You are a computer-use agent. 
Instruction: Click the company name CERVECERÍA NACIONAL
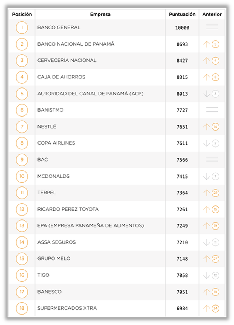(x=67, y=60)
